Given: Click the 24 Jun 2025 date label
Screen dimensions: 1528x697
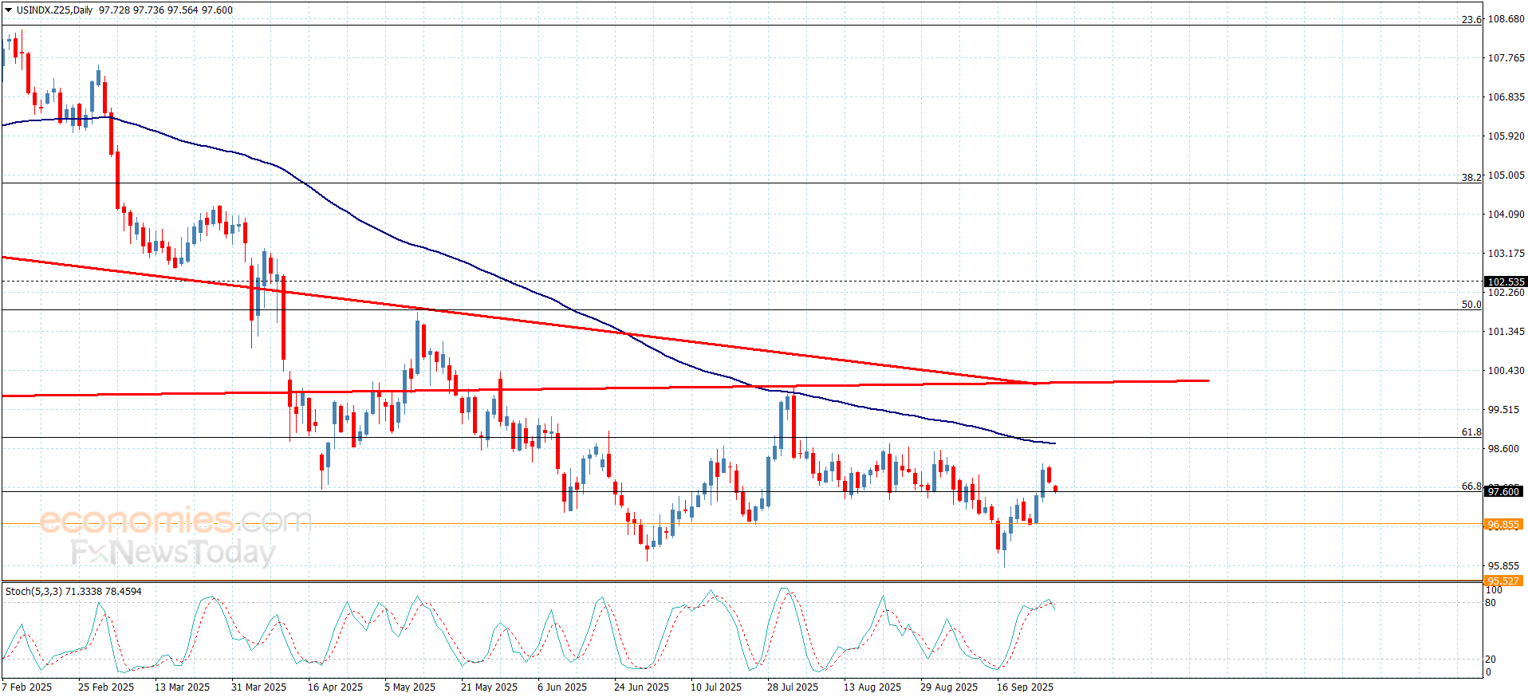Looking at the screenshot, I should [641, 687].
